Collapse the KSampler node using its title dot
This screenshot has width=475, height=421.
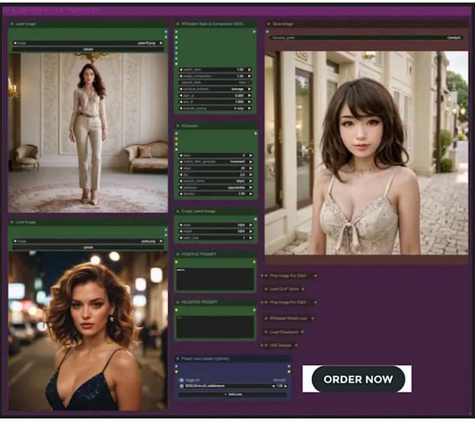(177, 126)
